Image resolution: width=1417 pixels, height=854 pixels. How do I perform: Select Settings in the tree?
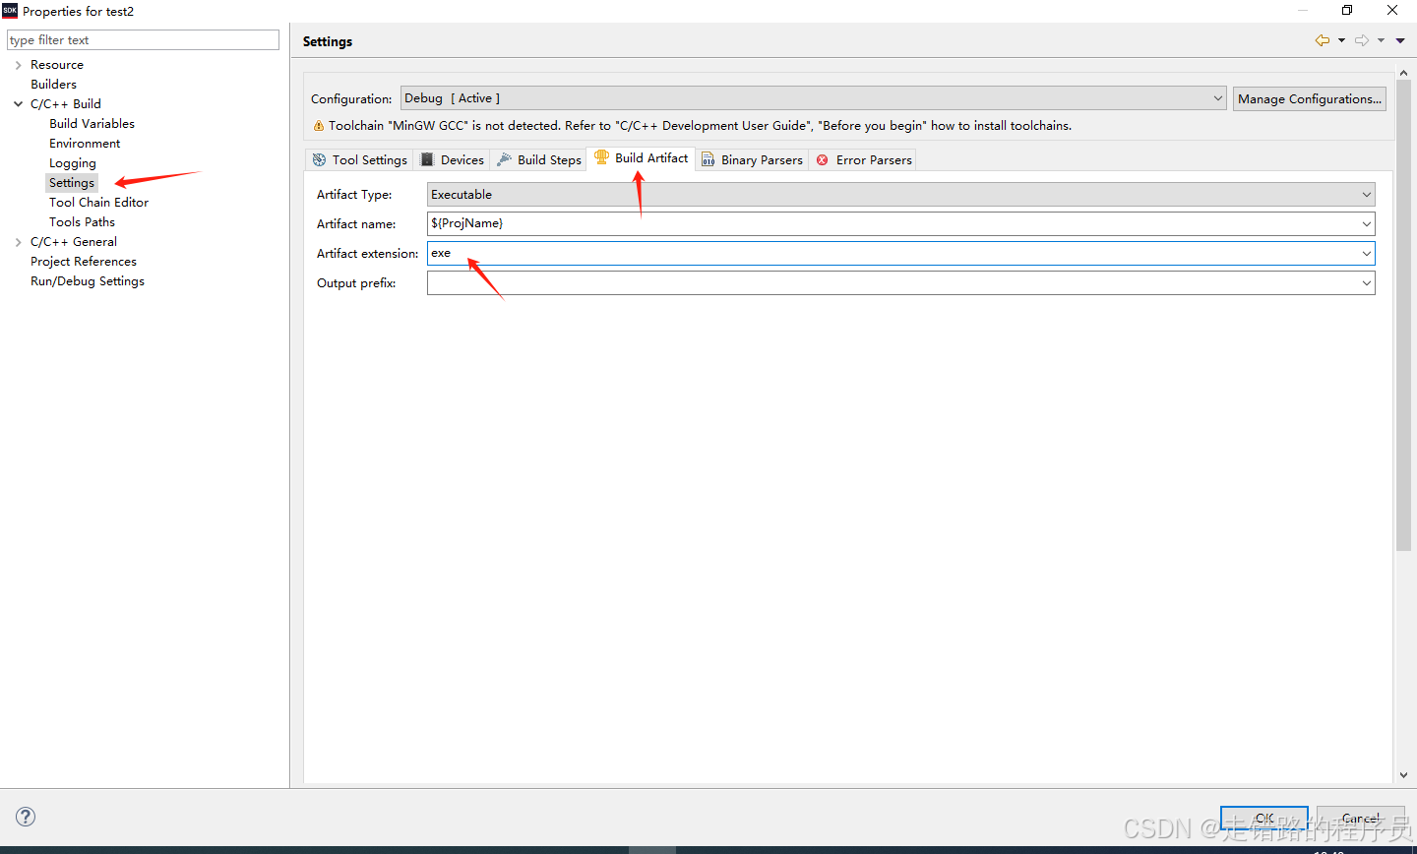tap(72, 183)
